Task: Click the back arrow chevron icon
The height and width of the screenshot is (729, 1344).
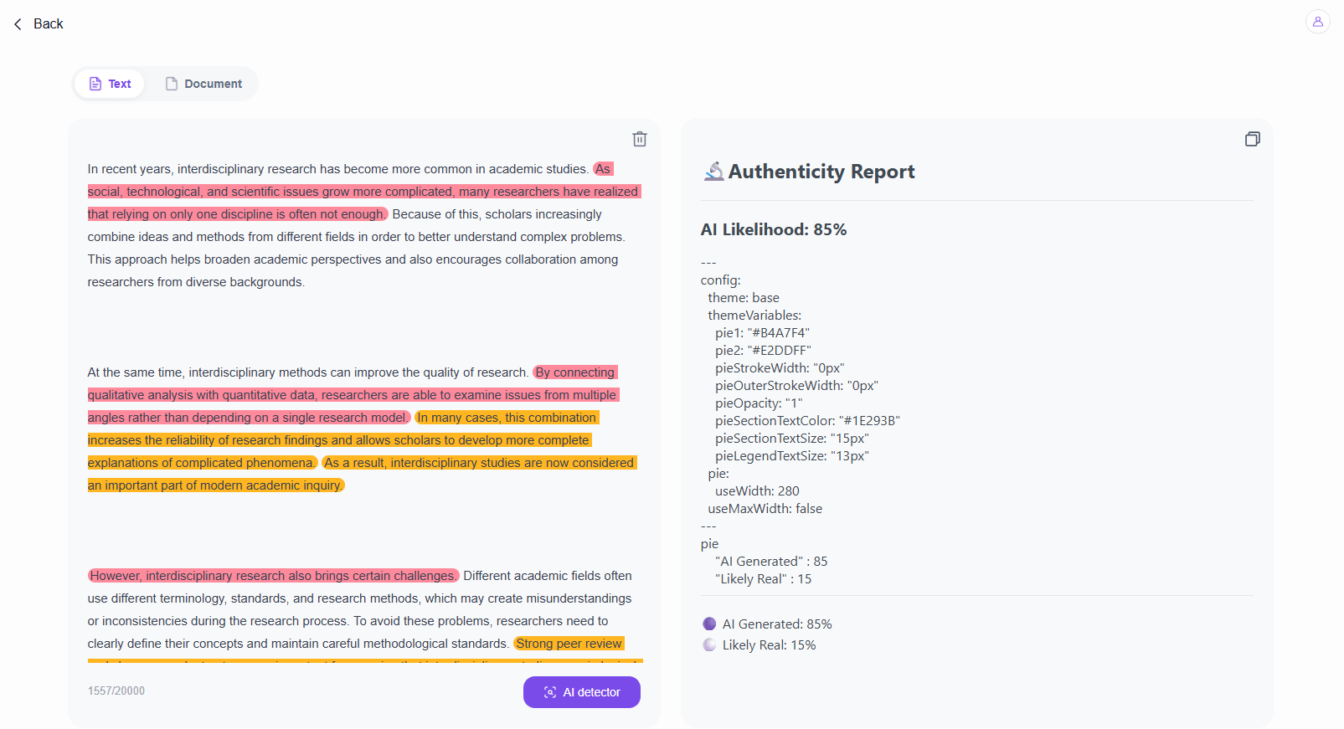Action: pos(18,24)
